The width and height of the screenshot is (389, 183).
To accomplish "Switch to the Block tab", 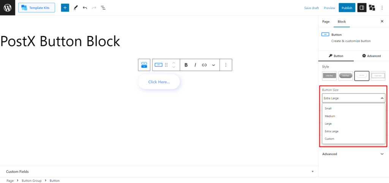I will click(x=342, y=22).
